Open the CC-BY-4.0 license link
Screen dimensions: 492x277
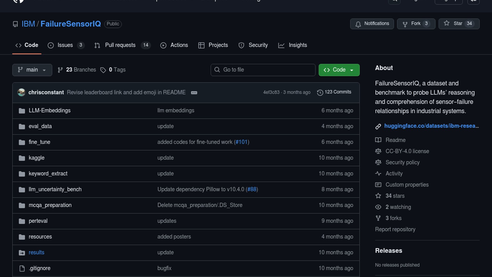click(407, 151)
